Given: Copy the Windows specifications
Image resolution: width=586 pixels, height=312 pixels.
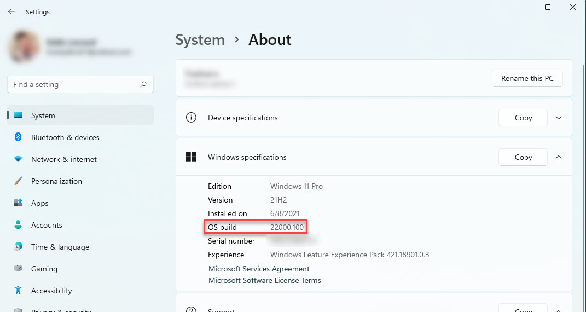Looking at the screenshot, I should 523,157.
